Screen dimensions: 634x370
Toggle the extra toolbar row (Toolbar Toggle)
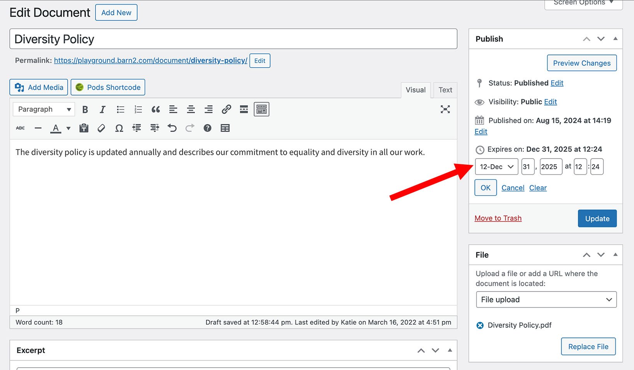coord(261,109)
